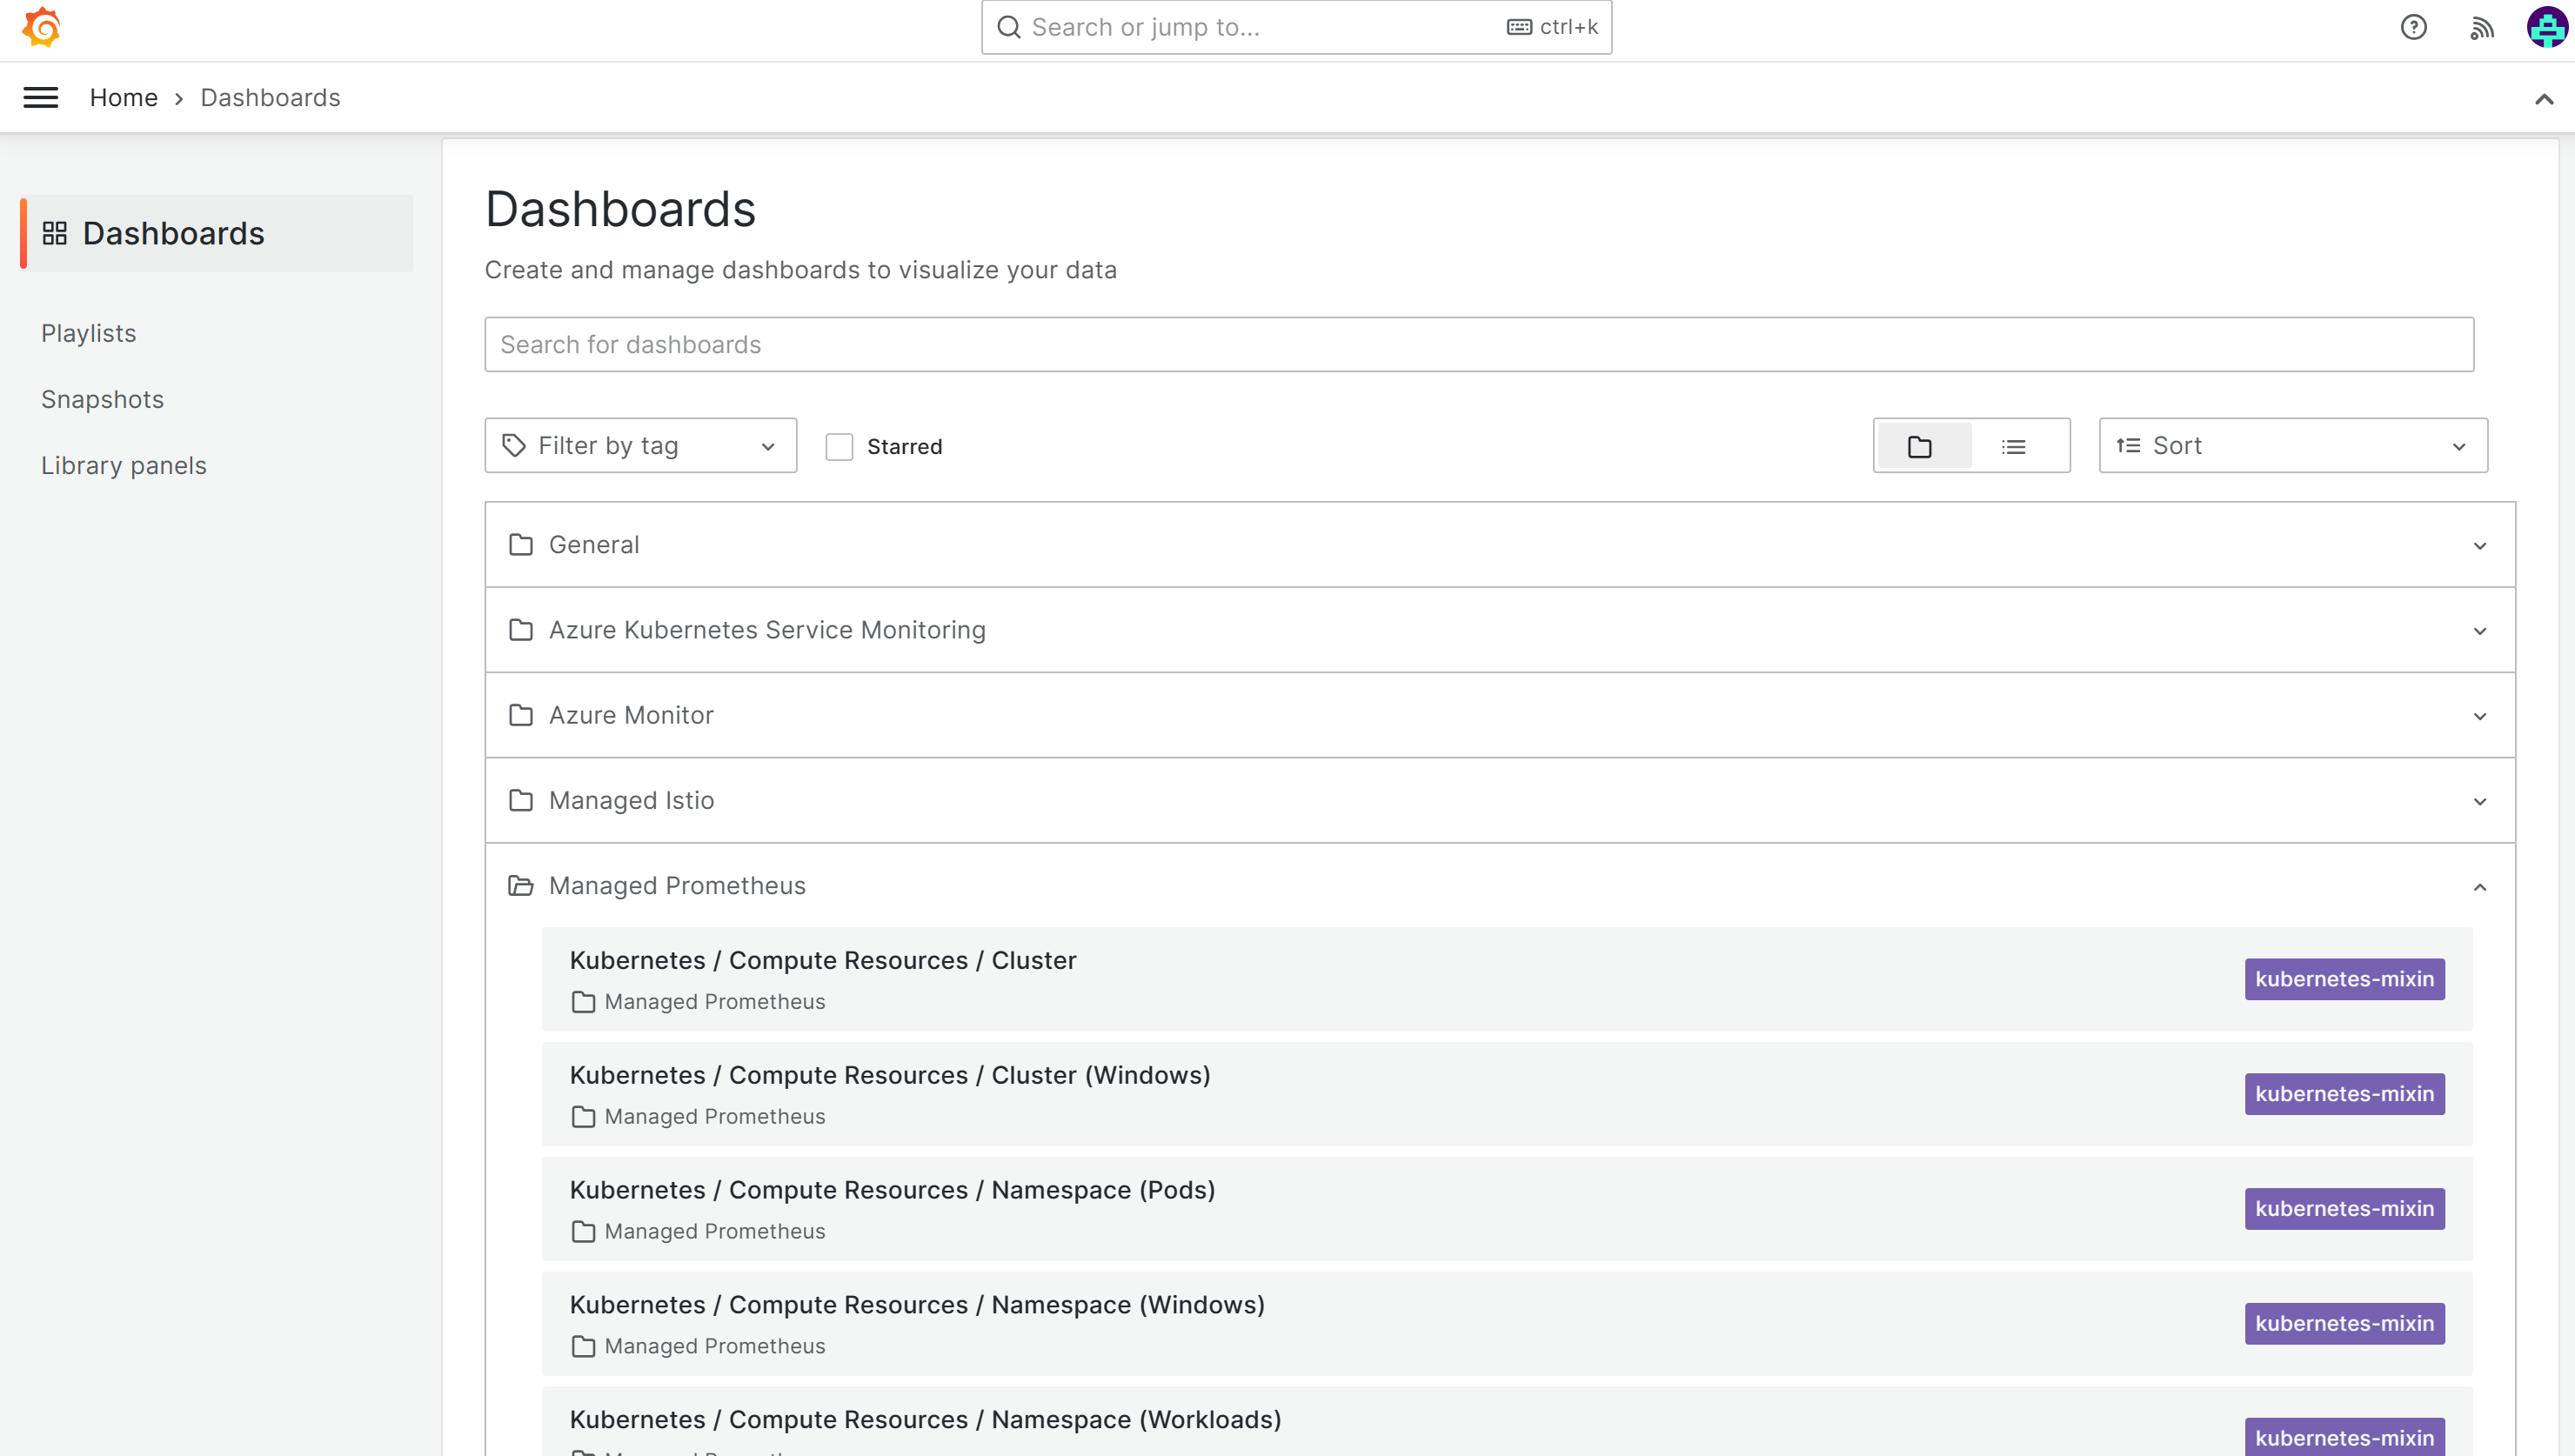The image size is (2575, 1456).
Task: Open Compute Resources / Namespace (Workloads) dashboard
Action: 926,1420
